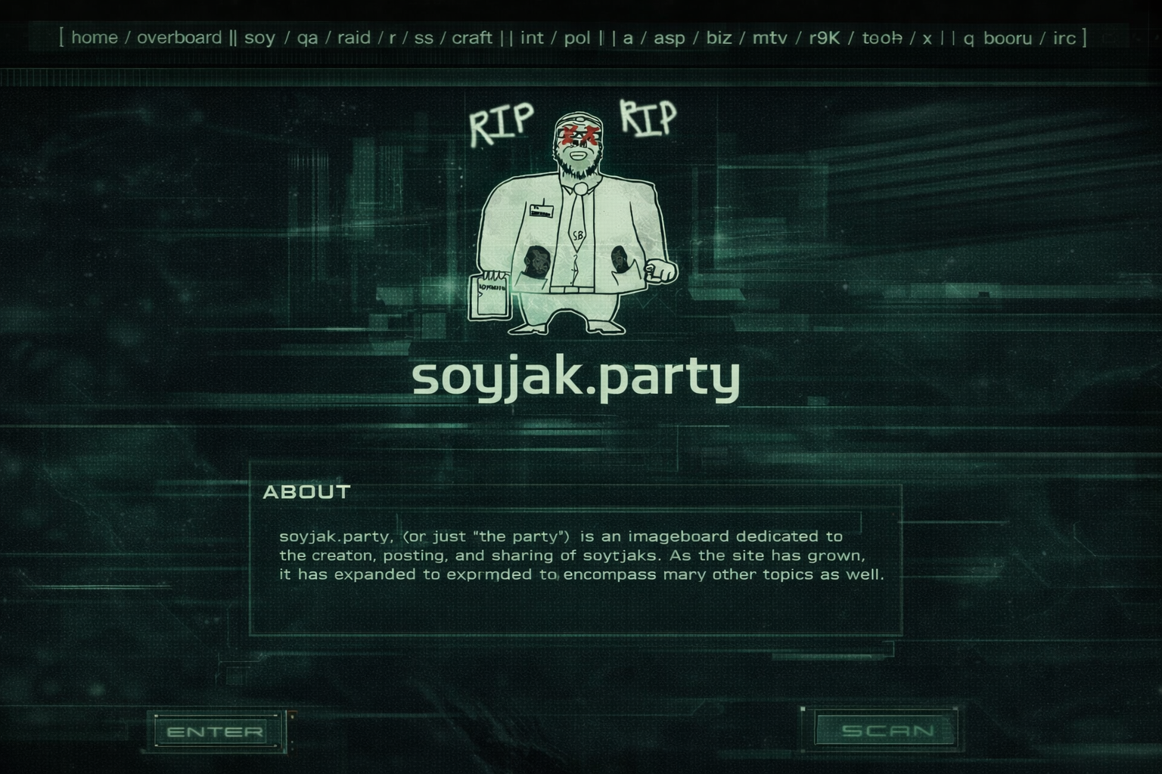Click the soyjak.party site title
The image size is (1162, 774).
[576, 376]
